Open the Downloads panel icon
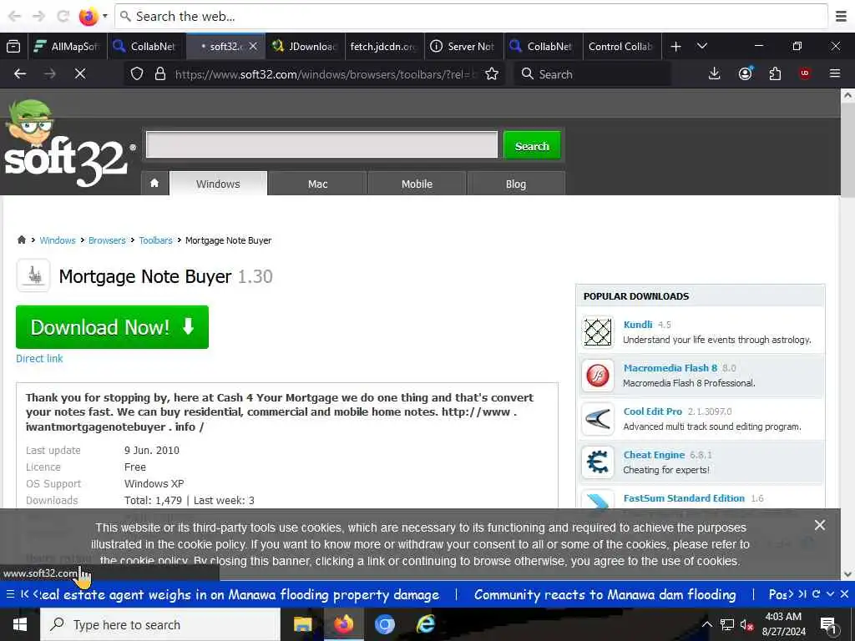The width and height of the screenshot is (855, 641). (715, 73)
